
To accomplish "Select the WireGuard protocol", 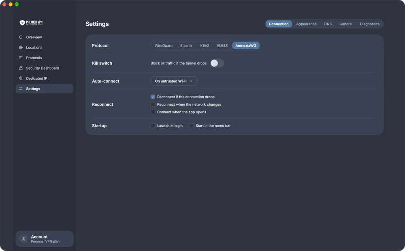I will pyautogui.click(x=164, y=45).
